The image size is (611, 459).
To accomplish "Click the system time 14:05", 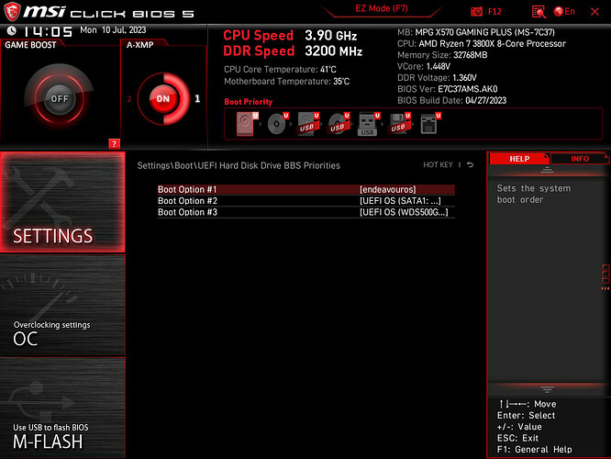I will pyautogui.click(x=48, y=31).
